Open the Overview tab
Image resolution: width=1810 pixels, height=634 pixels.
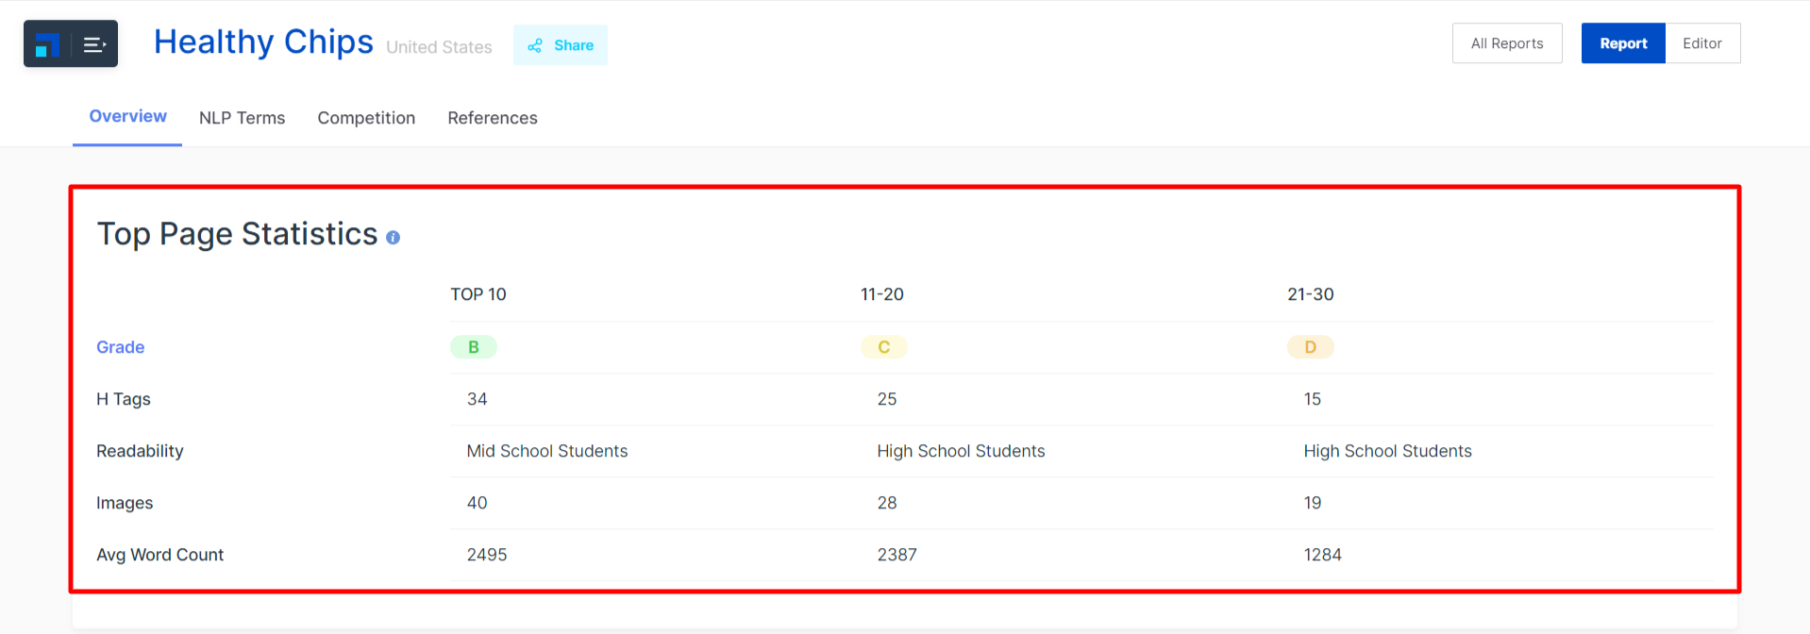127,117
